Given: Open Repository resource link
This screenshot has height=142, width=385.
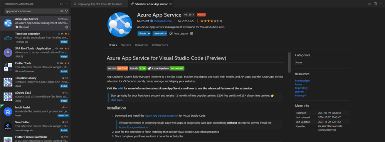Looking at the screenshot, I should 301,88.
